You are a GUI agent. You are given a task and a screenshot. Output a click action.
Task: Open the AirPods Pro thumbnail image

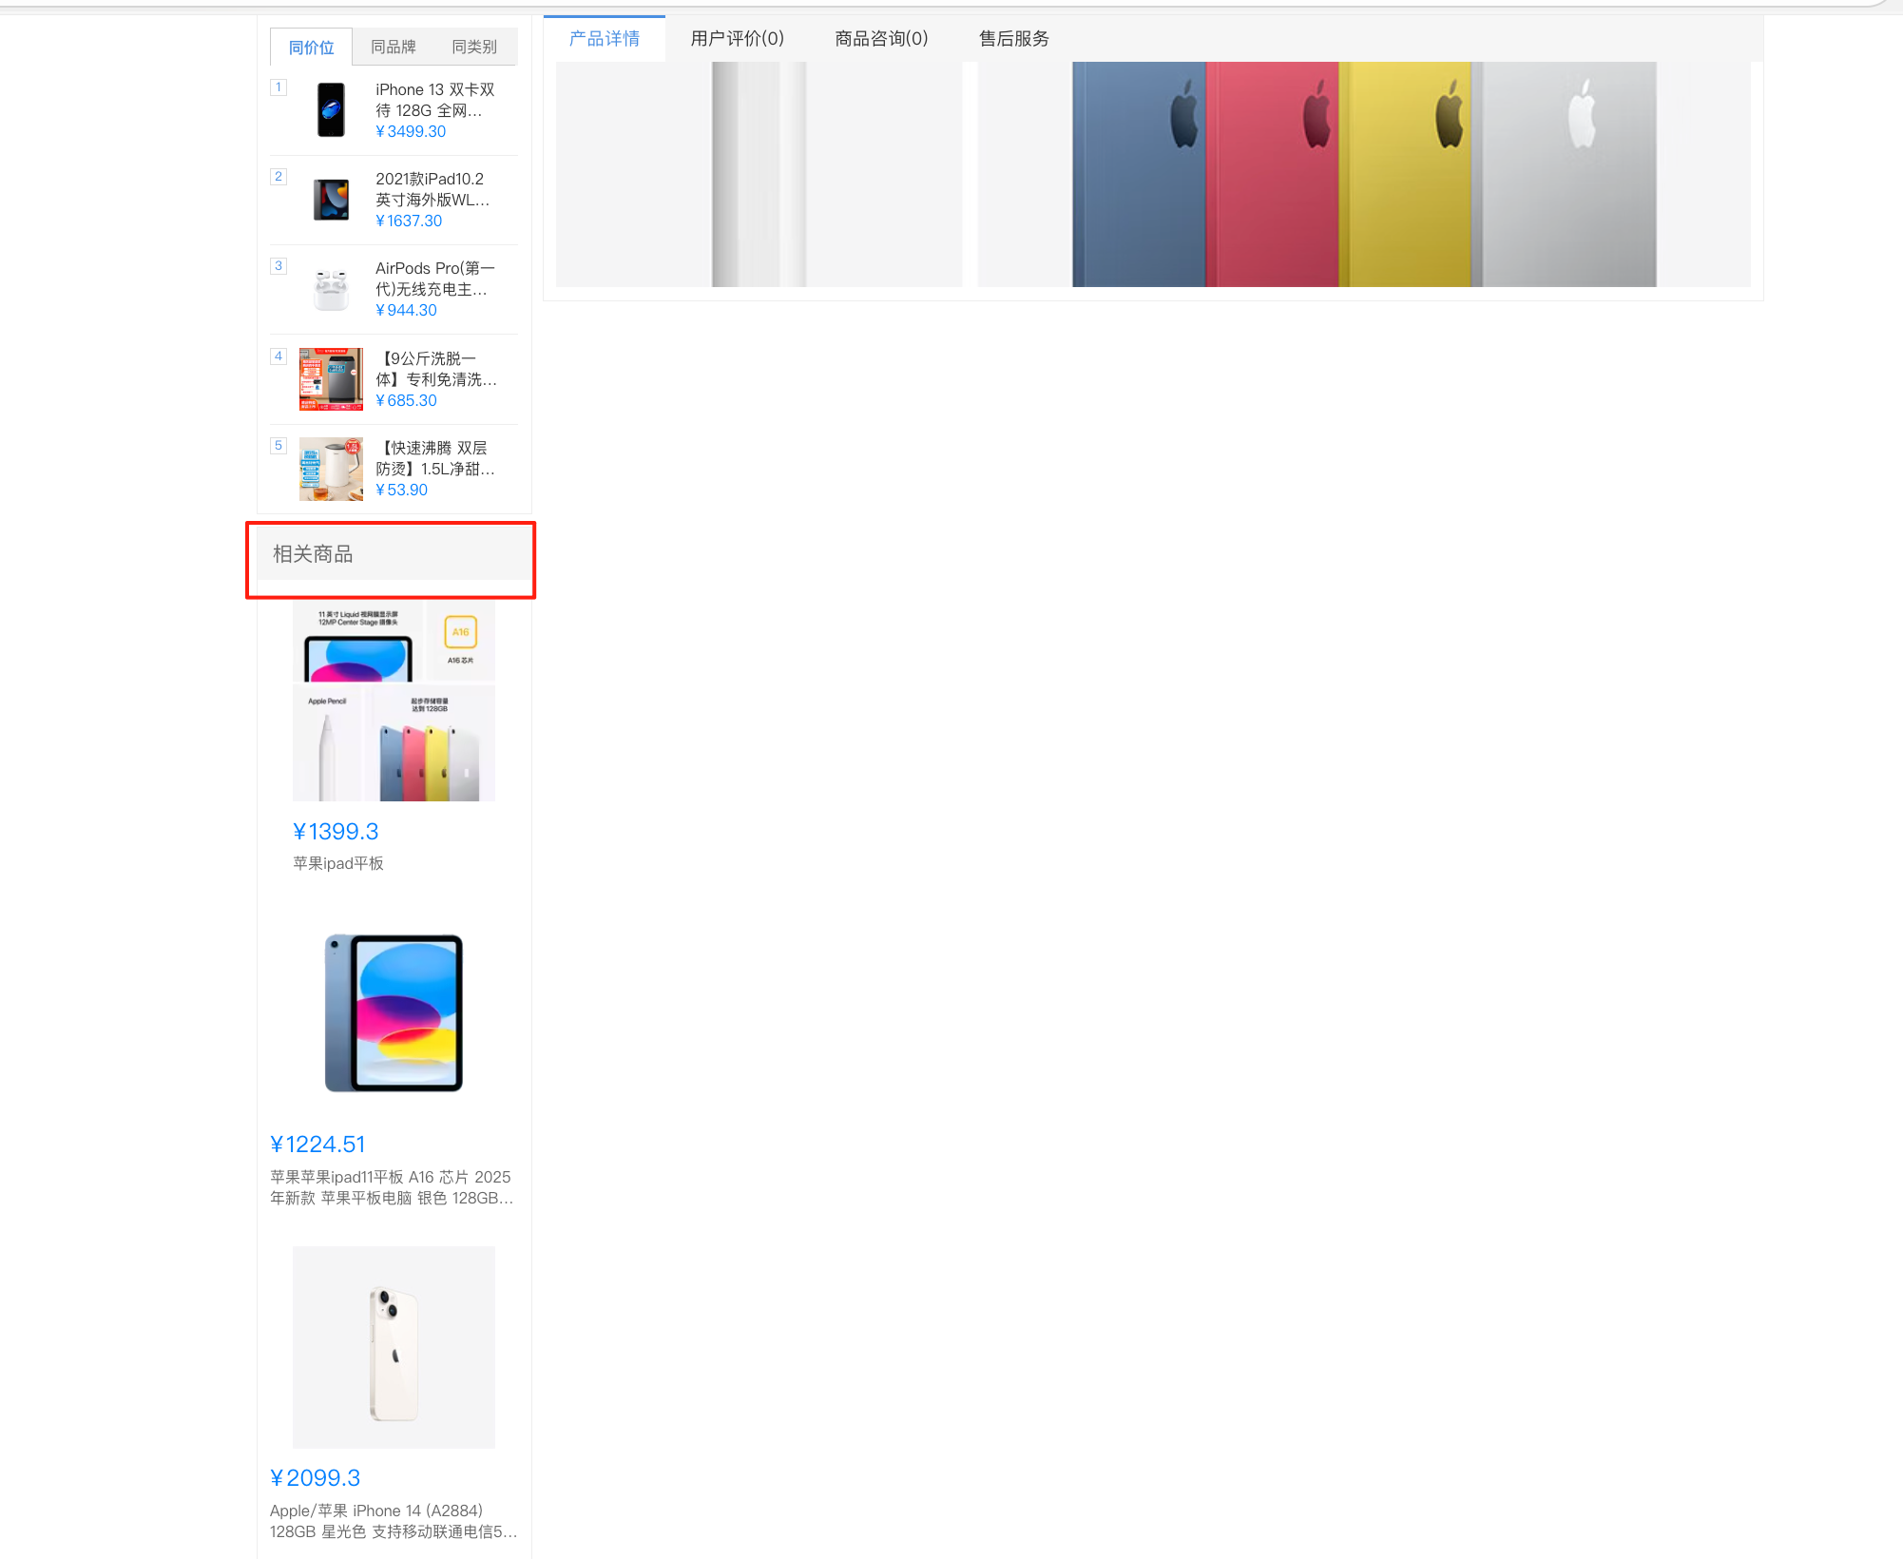click(x=331, y=289)
